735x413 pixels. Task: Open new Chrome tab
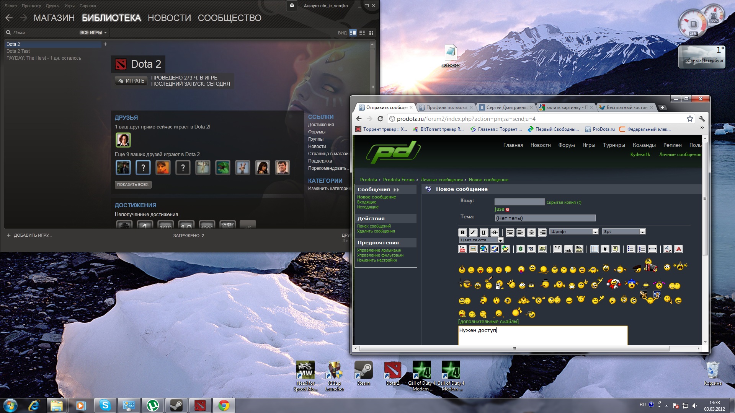pyautogui.click(x=663, y=107)
